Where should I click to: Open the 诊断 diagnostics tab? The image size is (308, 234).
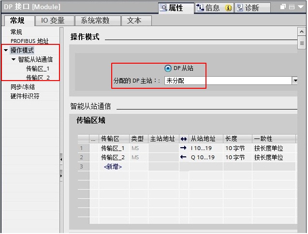(252, 8)
